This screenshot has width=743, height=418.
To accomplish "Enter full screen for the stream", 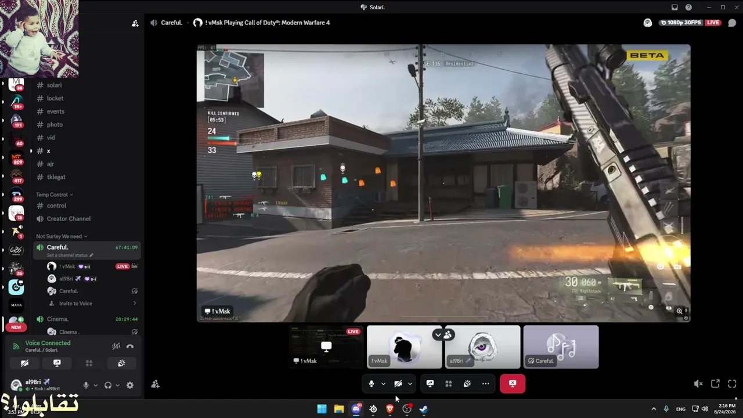I will coord(732,384).
